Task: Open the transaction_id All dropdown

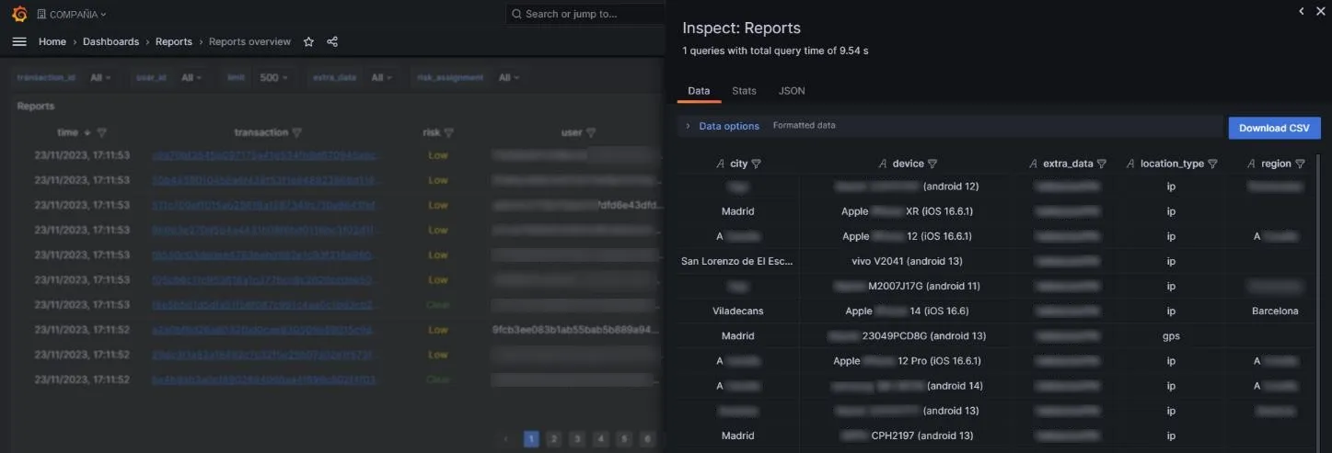Action: point(101,78)
